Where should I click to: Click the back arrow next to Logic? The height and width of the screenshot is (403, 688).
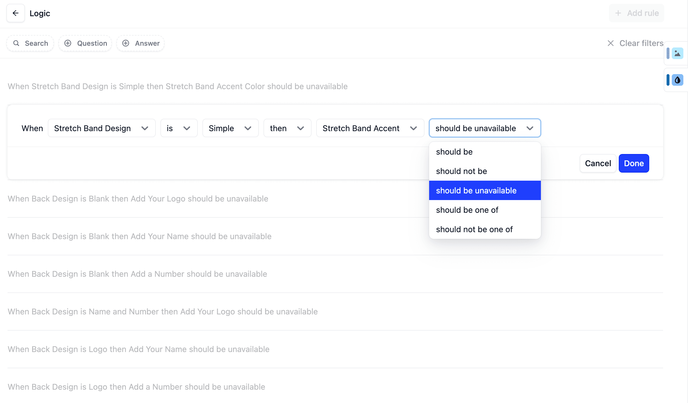tap(16, 13)
